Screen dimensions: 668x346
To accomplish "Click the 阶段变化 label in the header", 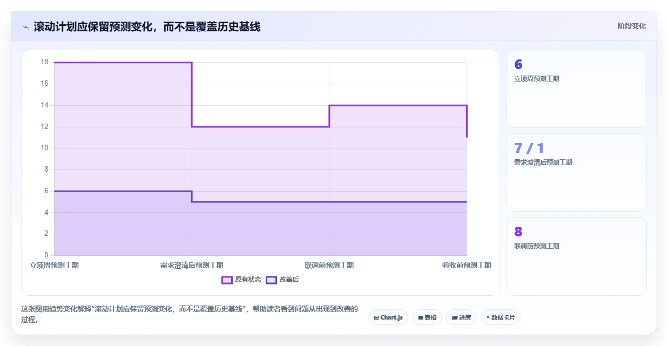I will (x=632, y=26).
